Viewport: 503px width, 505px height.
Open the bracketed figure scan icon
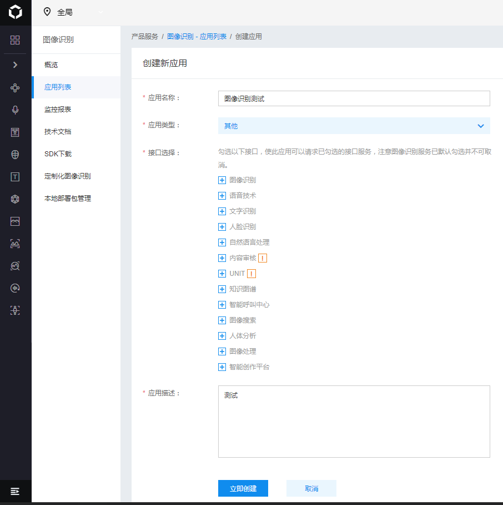pyautogui.click(x=15, y=310)
